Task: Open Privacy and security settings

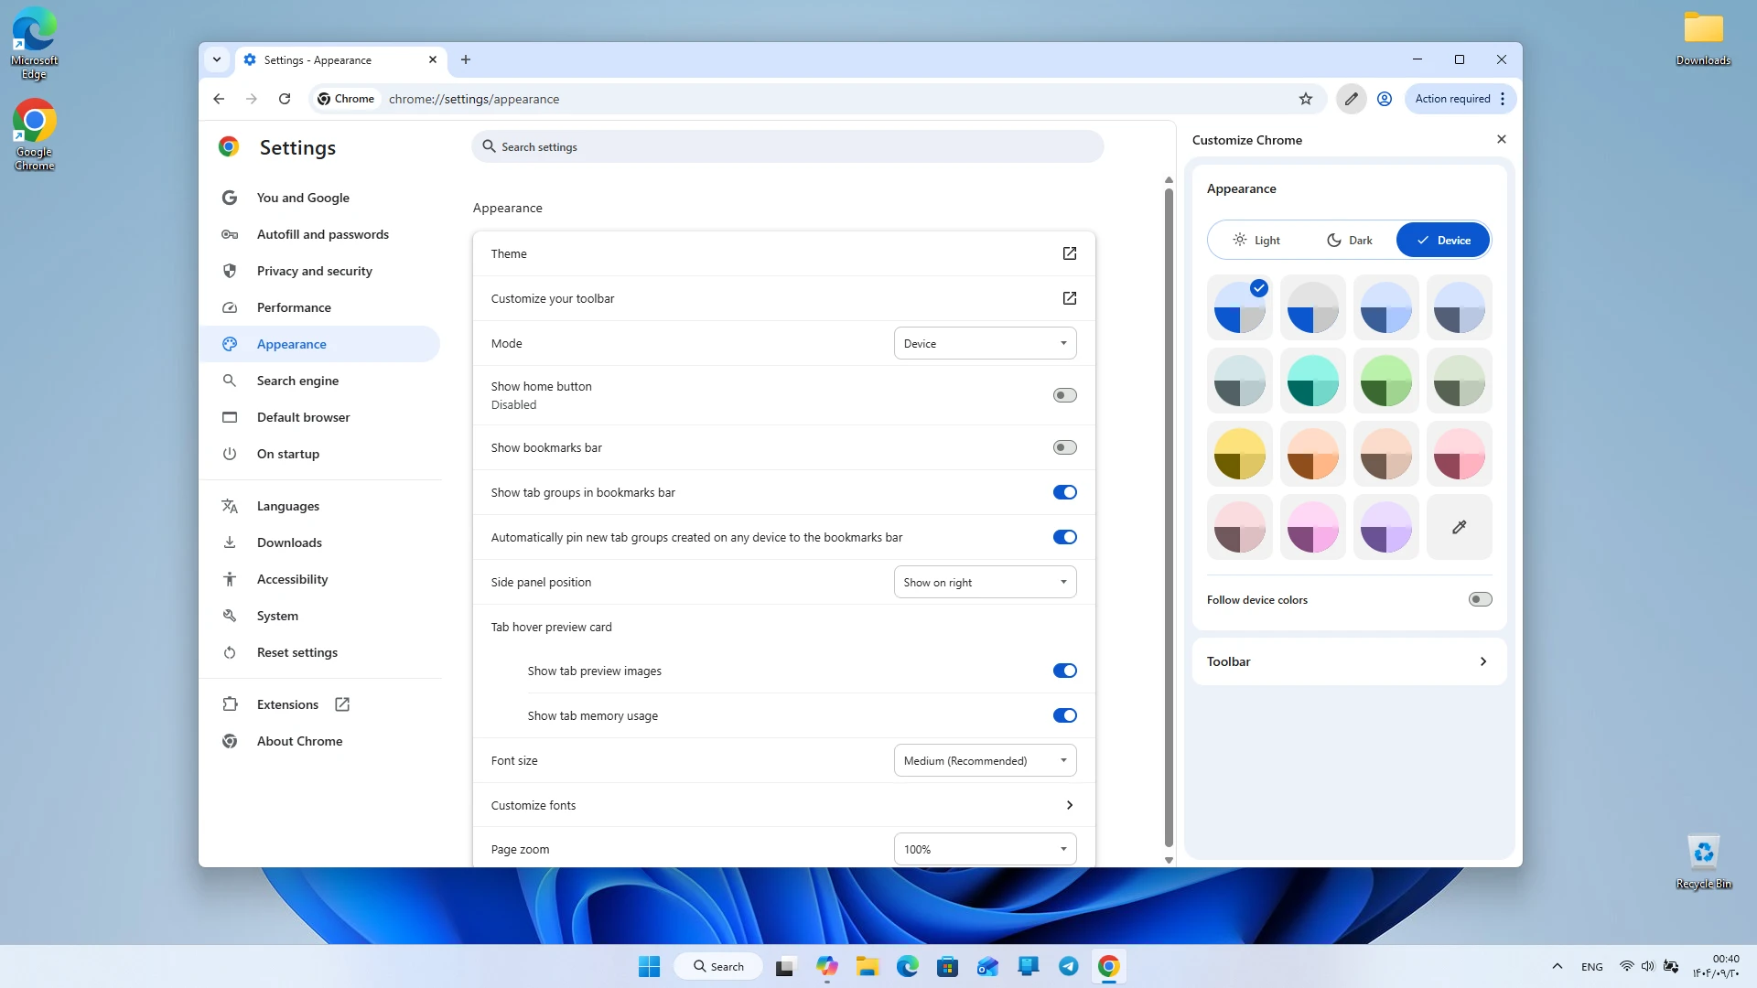Action: 314,271
